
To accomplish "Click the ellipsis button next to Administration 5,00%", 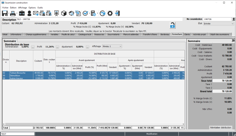I will [x=33, y=47].
